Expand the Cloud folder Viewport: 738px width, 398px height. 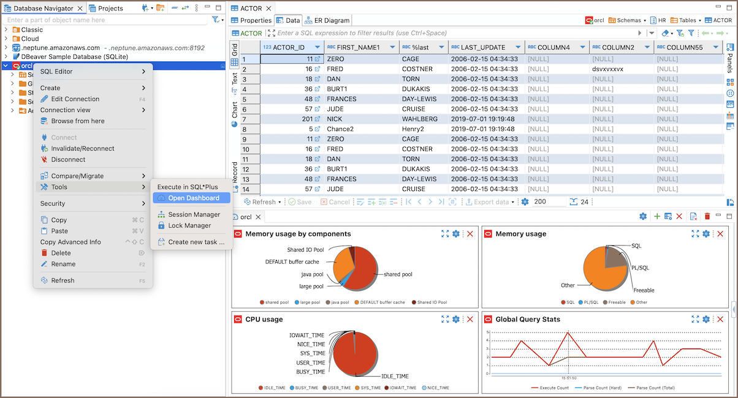[x=6, y=39]
